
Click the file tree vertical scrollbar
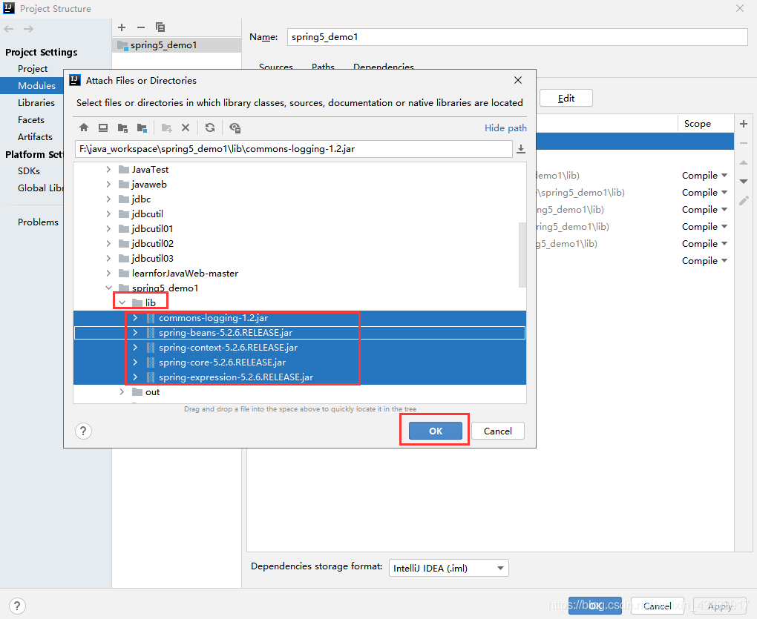tap(522, 254)
